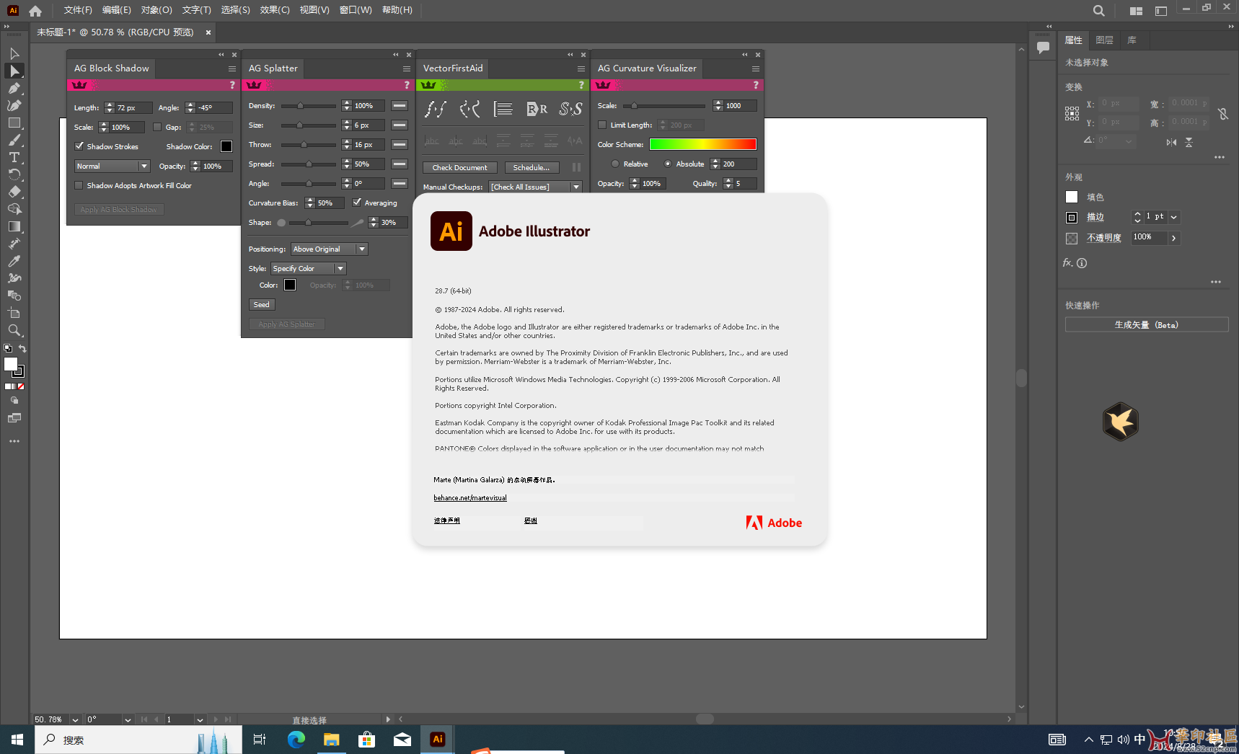The height and width of the screenshot is (754, 1239).
Task: Click Illustrator icon in Windows taskbar
Action: [x=438, y=740]
